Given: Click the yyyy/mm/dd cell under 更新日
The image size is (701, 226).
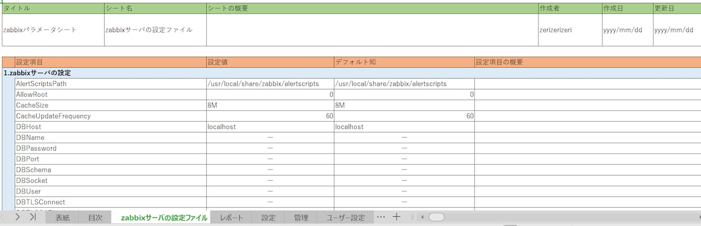Looking at the screenshot, I should click(x=677, y=30).
